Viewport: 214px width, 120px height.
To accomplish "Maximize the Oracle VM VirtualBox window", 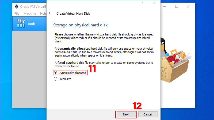I will 177,7.
